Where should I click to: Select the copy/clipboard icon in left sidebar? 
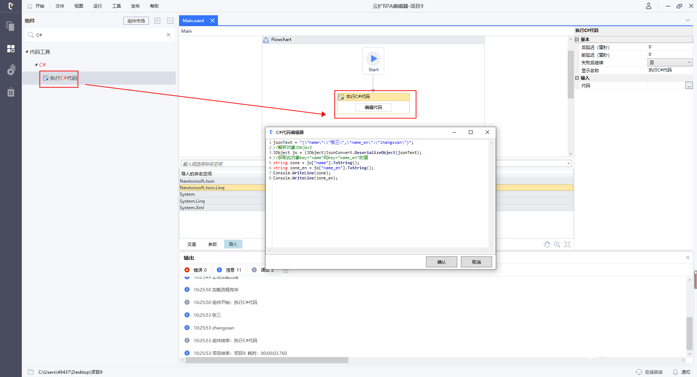pos(11,26)
